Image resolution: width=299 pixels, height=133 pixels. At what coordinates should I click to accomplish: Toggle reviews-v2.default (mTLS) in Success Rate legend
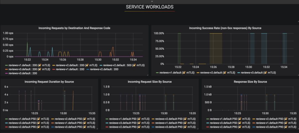(x=218, y=73)
